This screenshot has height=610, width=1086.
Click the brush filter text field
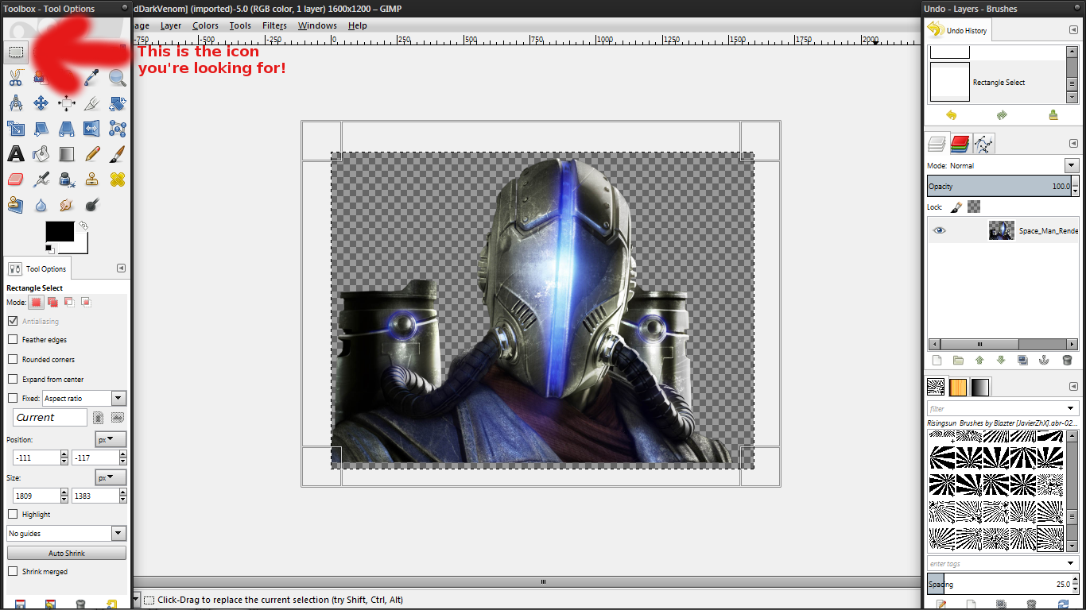995,408
